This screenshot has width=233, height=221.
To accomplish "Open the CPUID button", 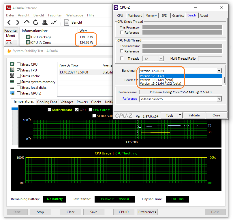I will click(124, 212).
